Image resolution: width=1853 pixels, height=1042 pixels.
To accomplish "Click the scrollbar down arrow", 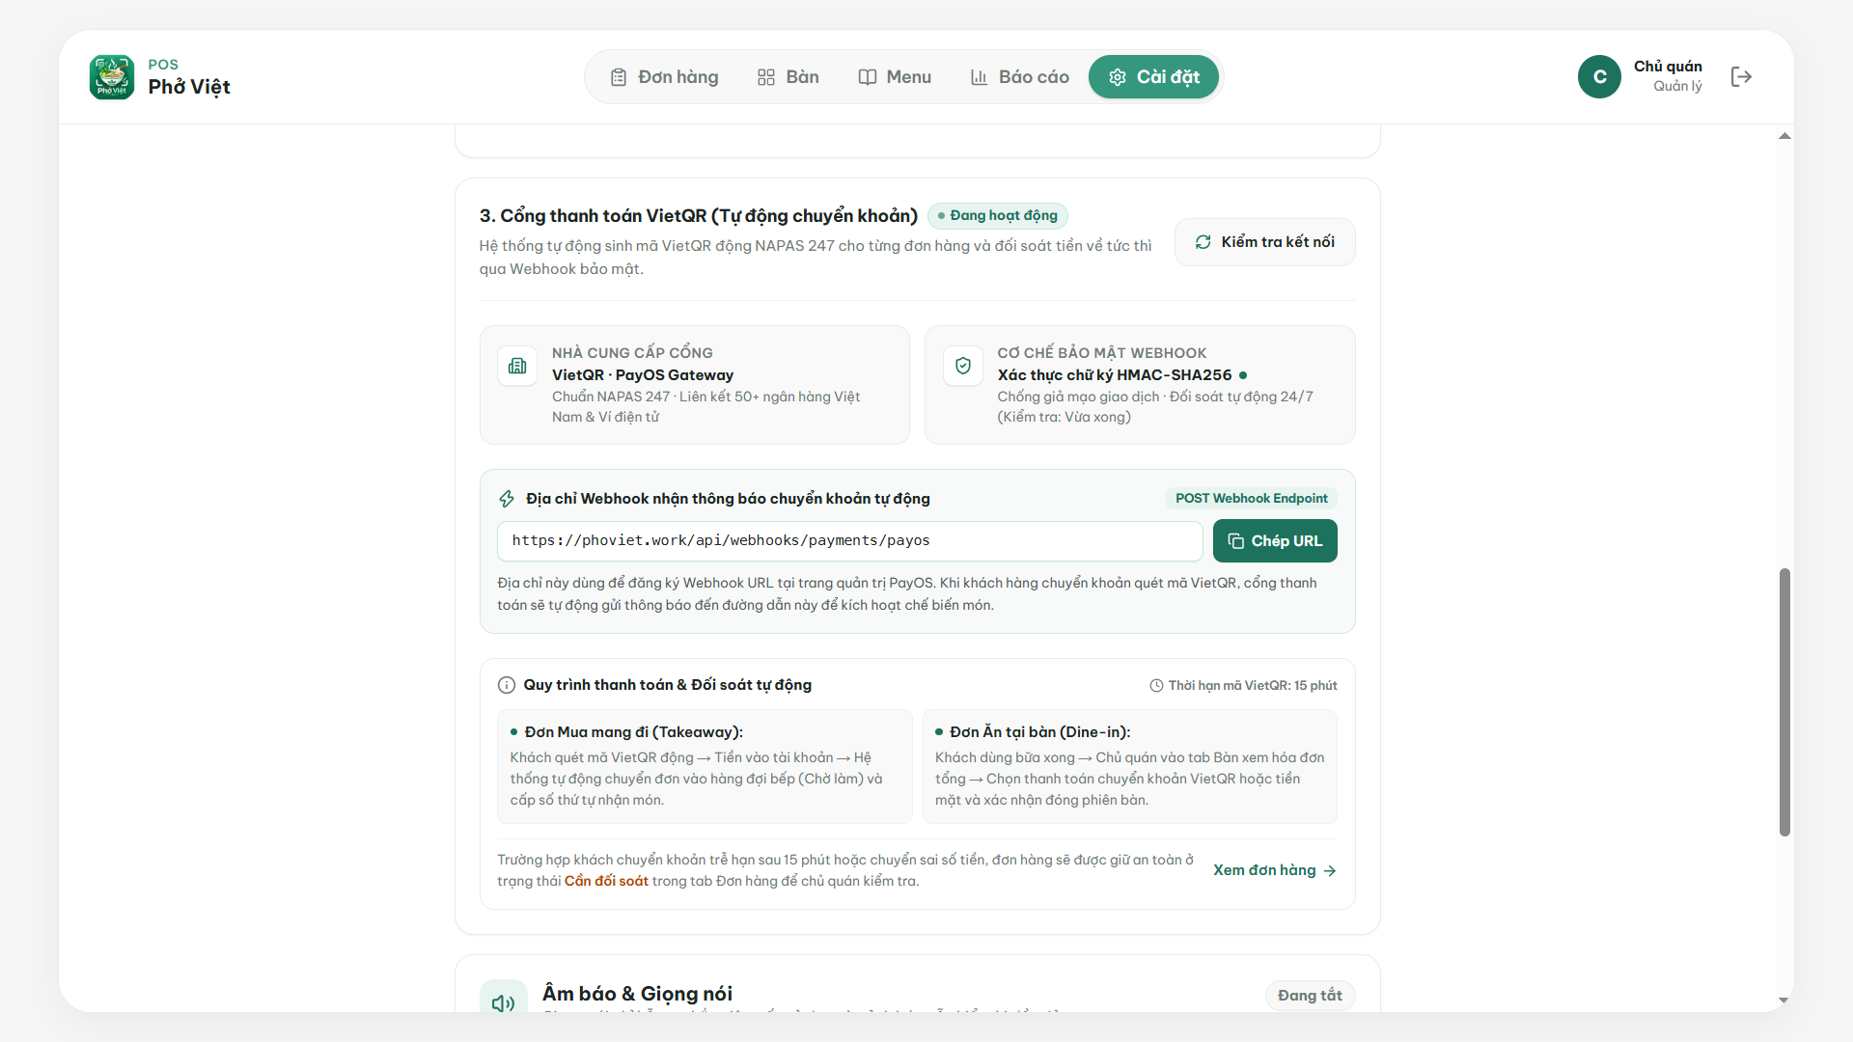I will click(1784, 1001).
